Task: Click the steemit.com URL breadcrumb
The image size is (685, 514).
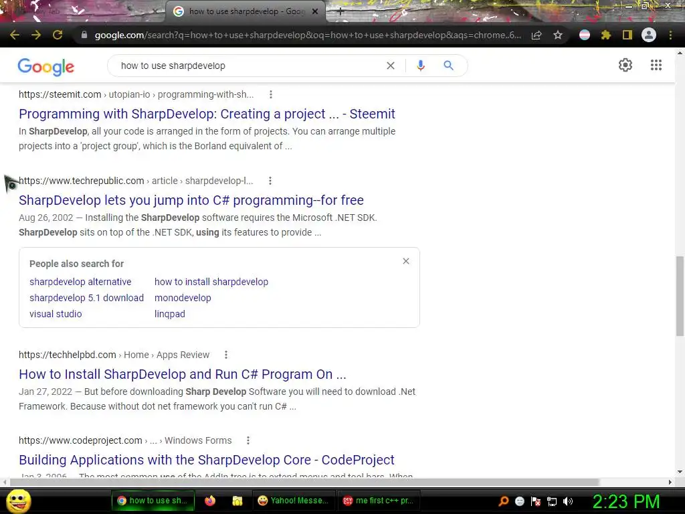Action: tap(136, 94)
